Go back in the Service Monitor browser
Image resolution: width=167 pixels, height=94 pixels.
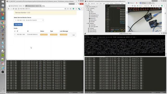click(9, 9)
